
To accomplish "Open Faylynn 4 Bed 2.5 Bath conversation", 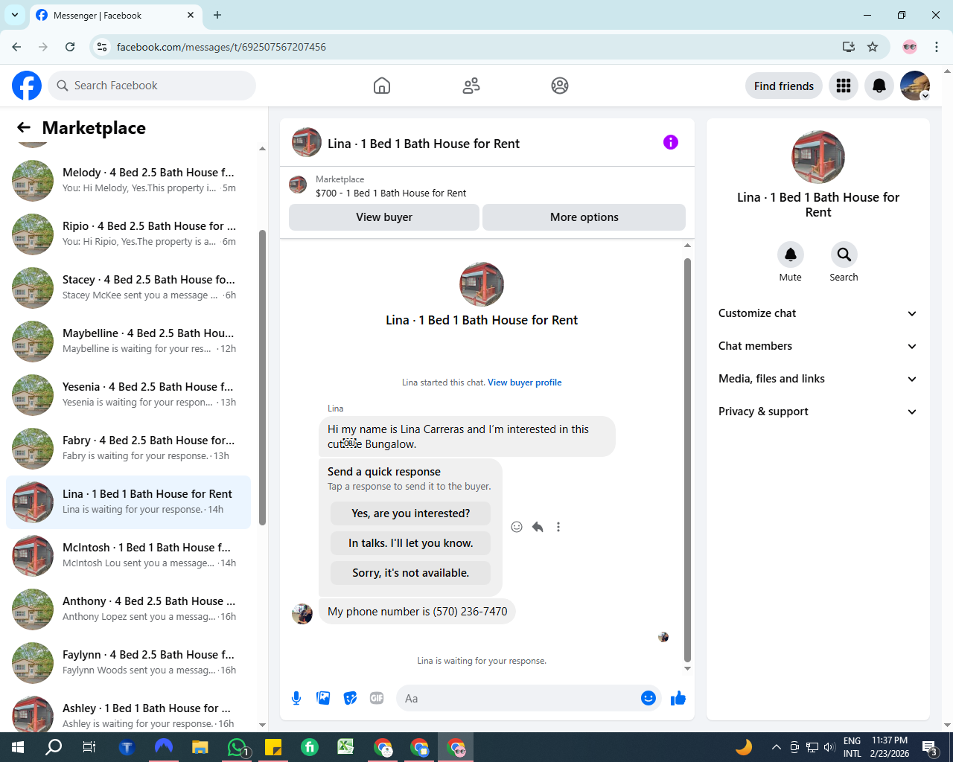I will coord(128,663).
